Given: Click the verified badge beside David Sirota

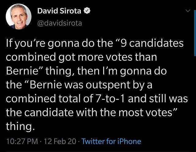Looking at the screenshot, I should pyautogui.click(x=87, y=11).
